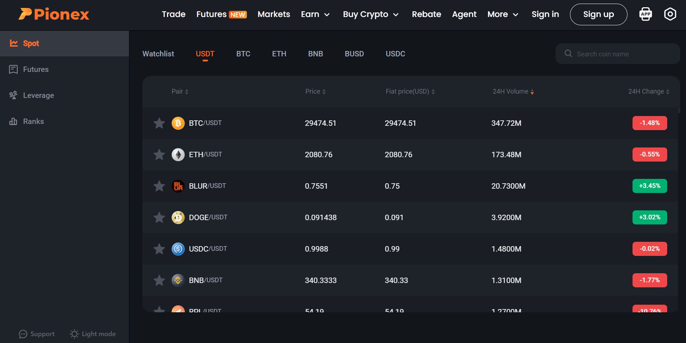The image size is (686, 343).
Task: Star BLUR/USDT as favorite
Action: tap(159, 186)
